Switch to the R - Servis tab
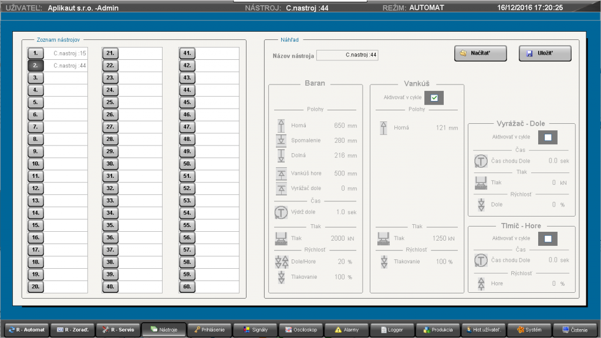The width and height of the screenshot is (601, 338). tap(118, 330)
